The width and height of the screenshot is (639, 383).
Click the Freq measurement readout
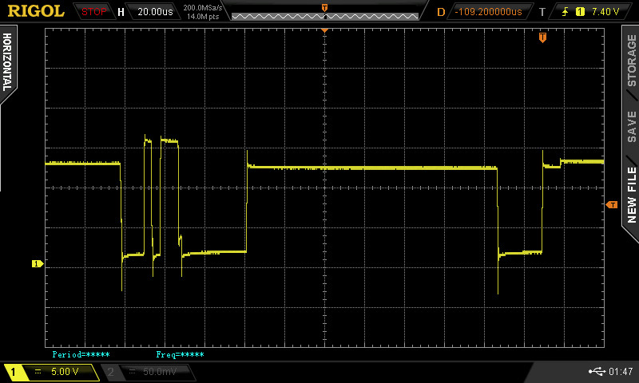[x=181, y=354]
